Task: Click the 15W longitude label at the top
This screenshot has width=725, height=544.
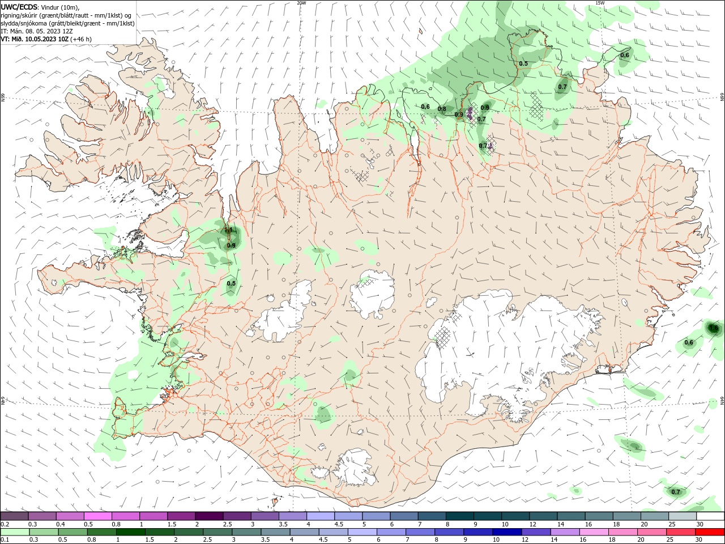Action: [600, 3]
